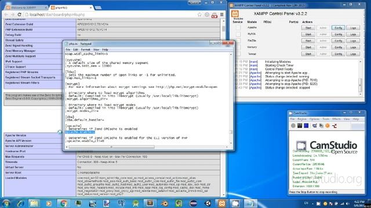371x208 pixels.
Task: Click the volume speaker icon in system tray
Action: (x=348, y=203)
